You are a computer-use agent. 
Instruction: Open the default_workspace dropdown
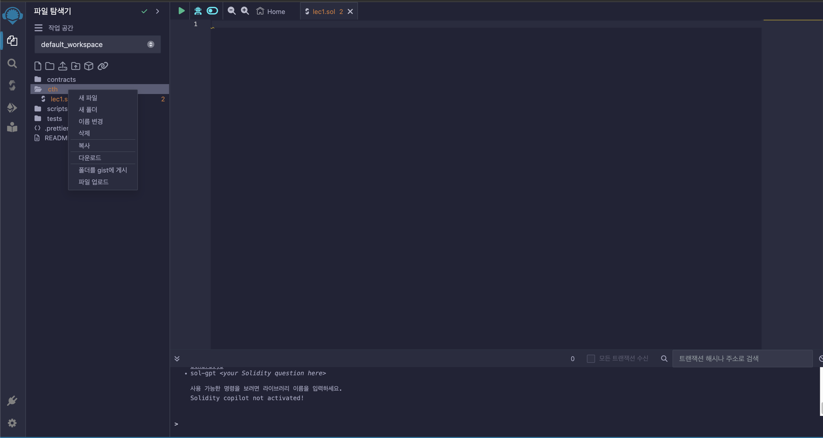[x=97, y=44]
